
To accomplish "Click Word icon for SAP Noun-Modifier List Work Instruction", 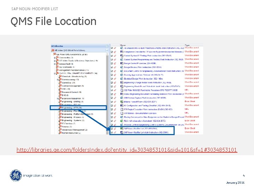I will (121, 132).
